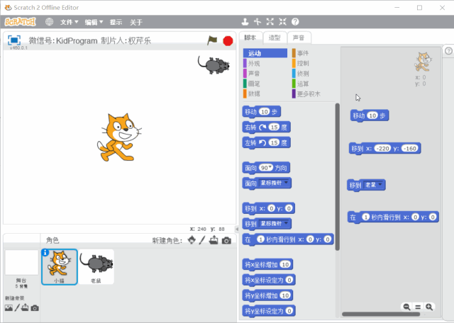This screenshot has height=323, width=454.
Task: Open the language globe menu
Action: 49,22
